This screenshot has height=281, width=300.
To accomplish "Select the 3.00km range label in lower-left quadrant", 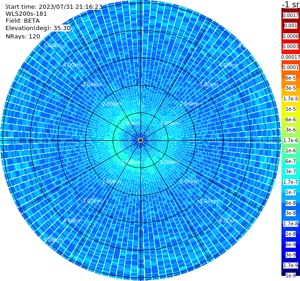I will tap(92, 201).
